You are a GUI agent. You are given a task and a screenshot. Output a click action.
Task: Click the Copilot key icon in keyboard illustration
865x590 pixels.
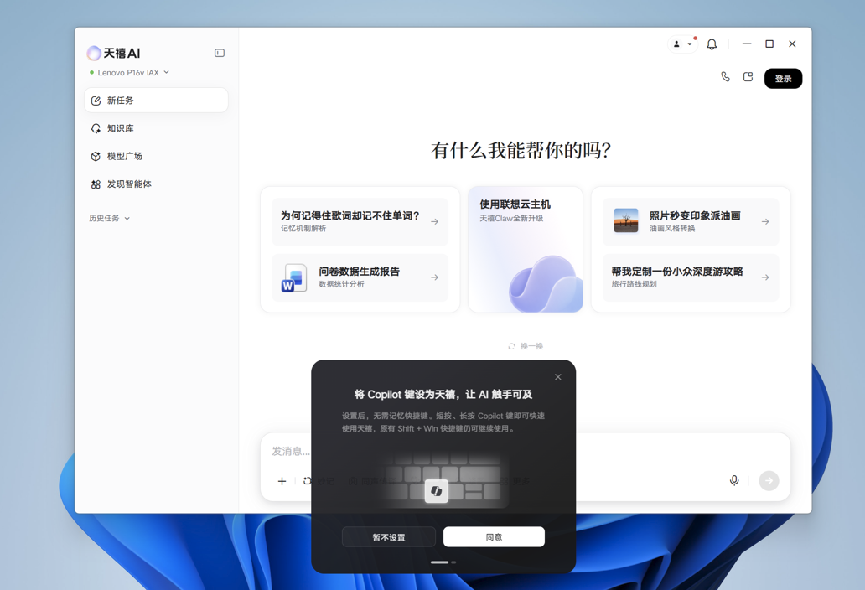pos(437,491)
